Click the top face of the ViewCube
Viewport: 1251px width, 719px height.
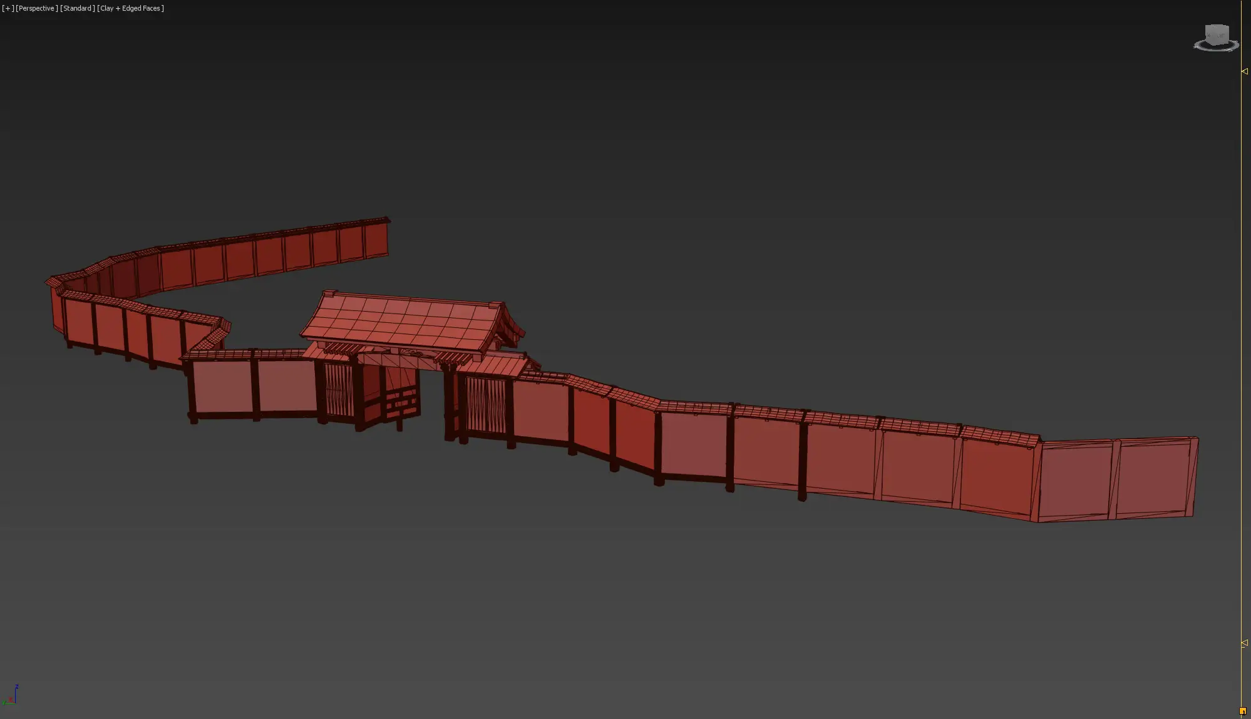click(x=1216, y=26)
